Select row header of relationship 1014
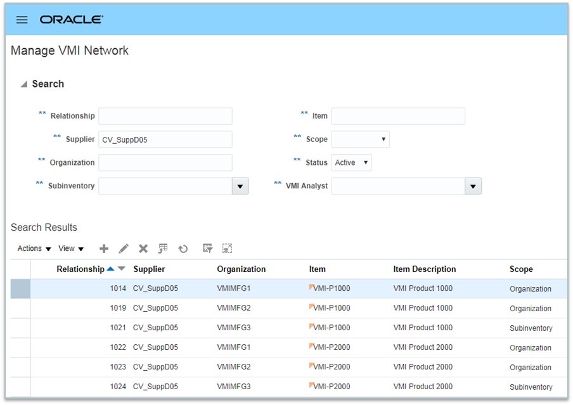The width and height of the screenshot is (573, 405). tap(20, 289)
